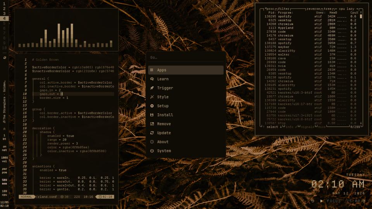The width and height of the screenshot is (372, 209).
Task: Click the reset icon of focus timer
Action: 313,201
